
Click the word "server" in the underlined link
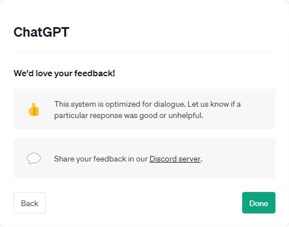coord(190,159)
